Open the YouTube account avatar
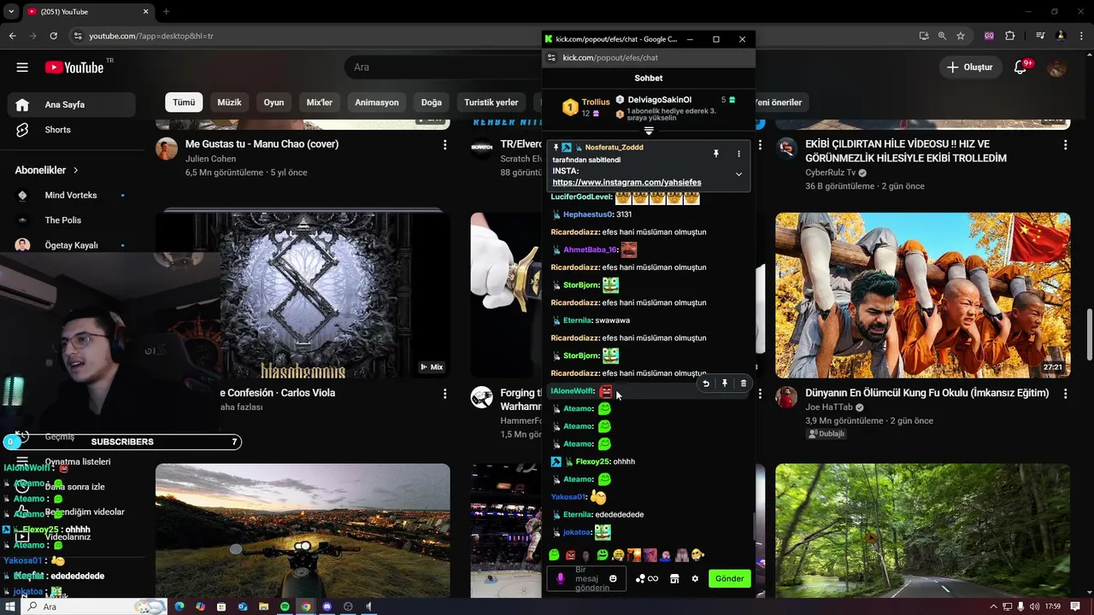The width and height of the screenshot is (1094, 615). point(1057,67)
